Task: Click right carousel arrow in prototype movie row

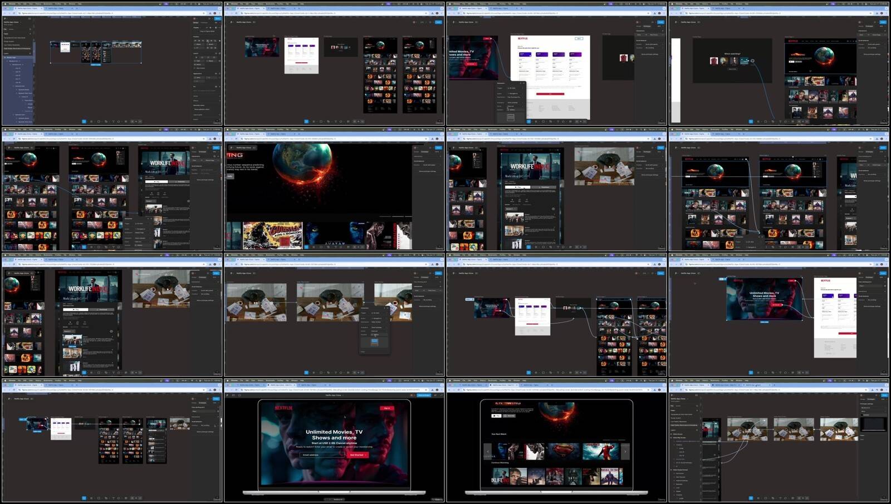Action: point(625,451)
